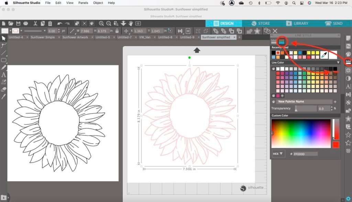Screen dimensions: 352x202
Task: Choose the Knife tool
Action: (x=3, y=97)
